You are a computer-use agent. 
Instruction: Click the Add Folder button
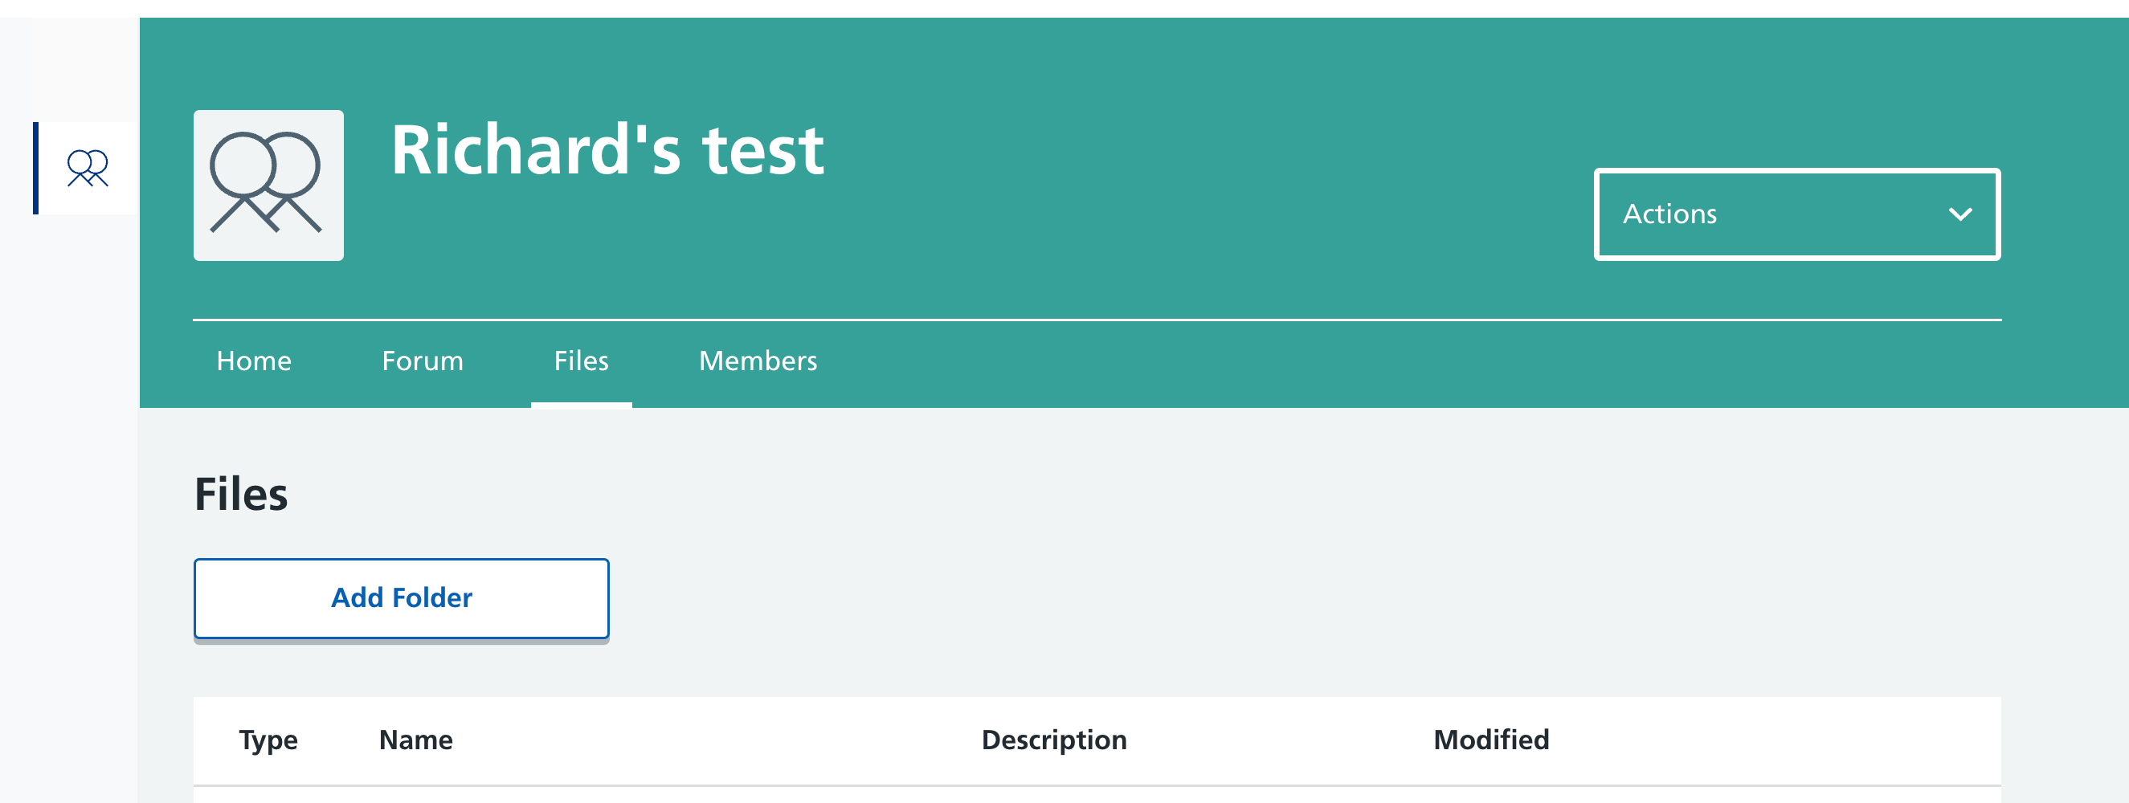402,598
